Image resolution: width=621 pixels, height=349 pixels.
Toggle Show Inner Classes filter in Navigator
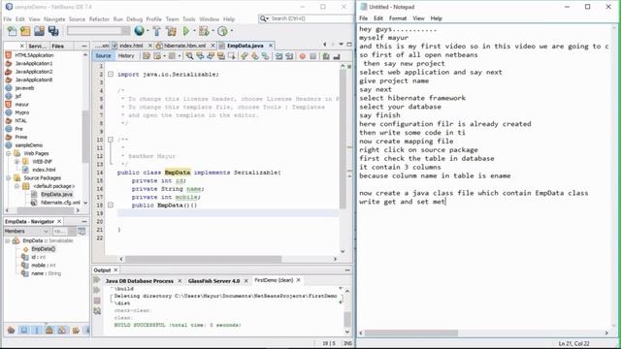point(62,330)
